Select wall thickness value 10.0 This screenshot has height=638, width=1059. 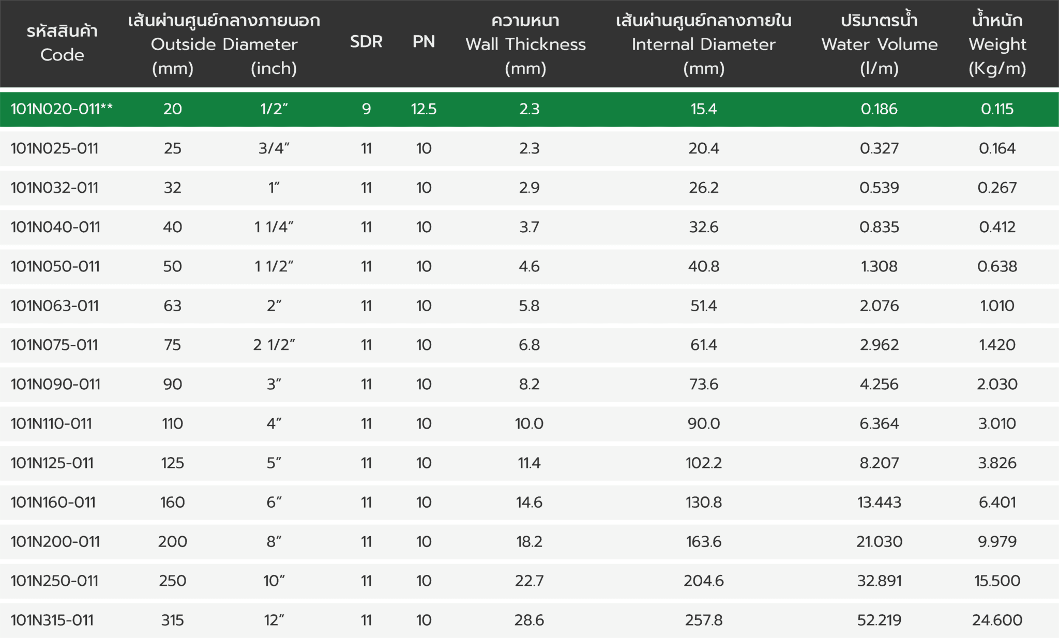point(529,423)
